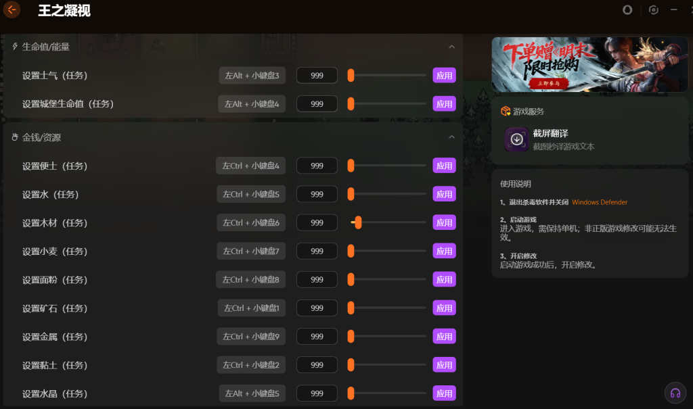The width and height of the screenshot is (693, 409).
Task: Apply the 设置水晶 value
Action: pyautogui.click(x=444, y=393)
